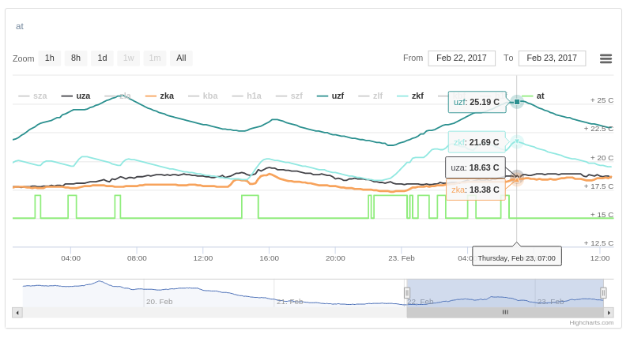Click the left navigator range handle

[x=407, y=293]
